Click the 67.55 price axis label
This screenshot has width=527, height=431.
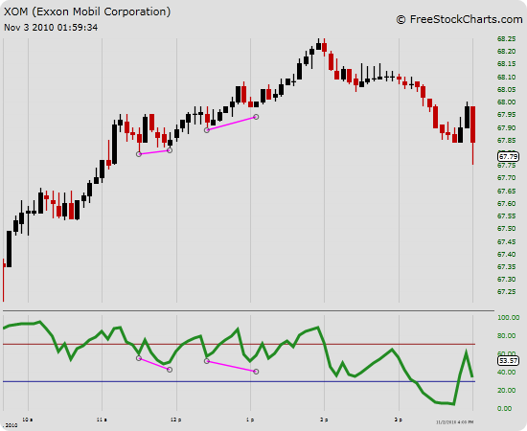(x=506, y=216)
